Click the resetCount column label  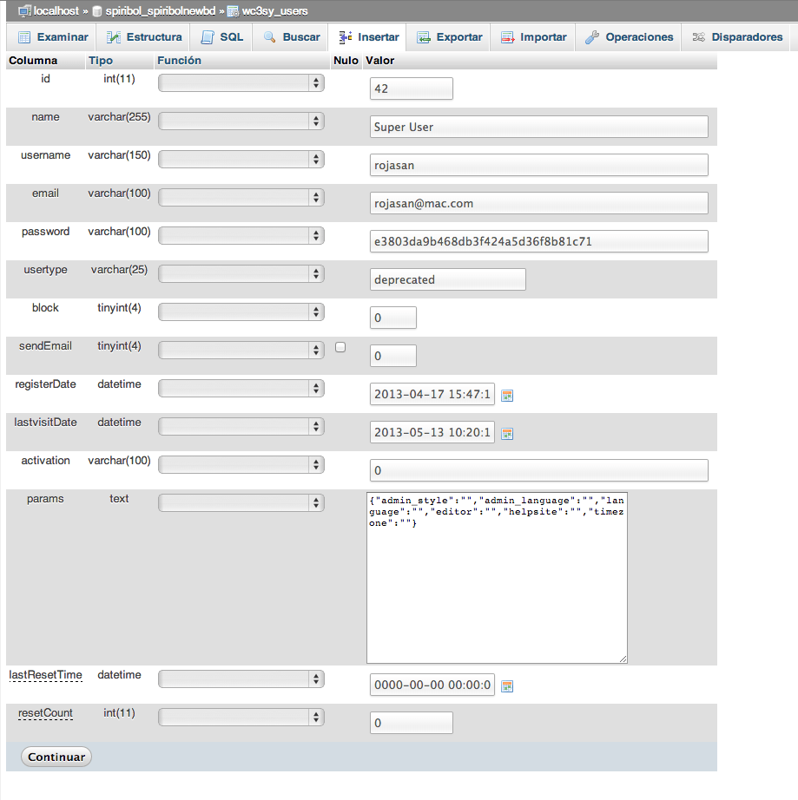45,712
